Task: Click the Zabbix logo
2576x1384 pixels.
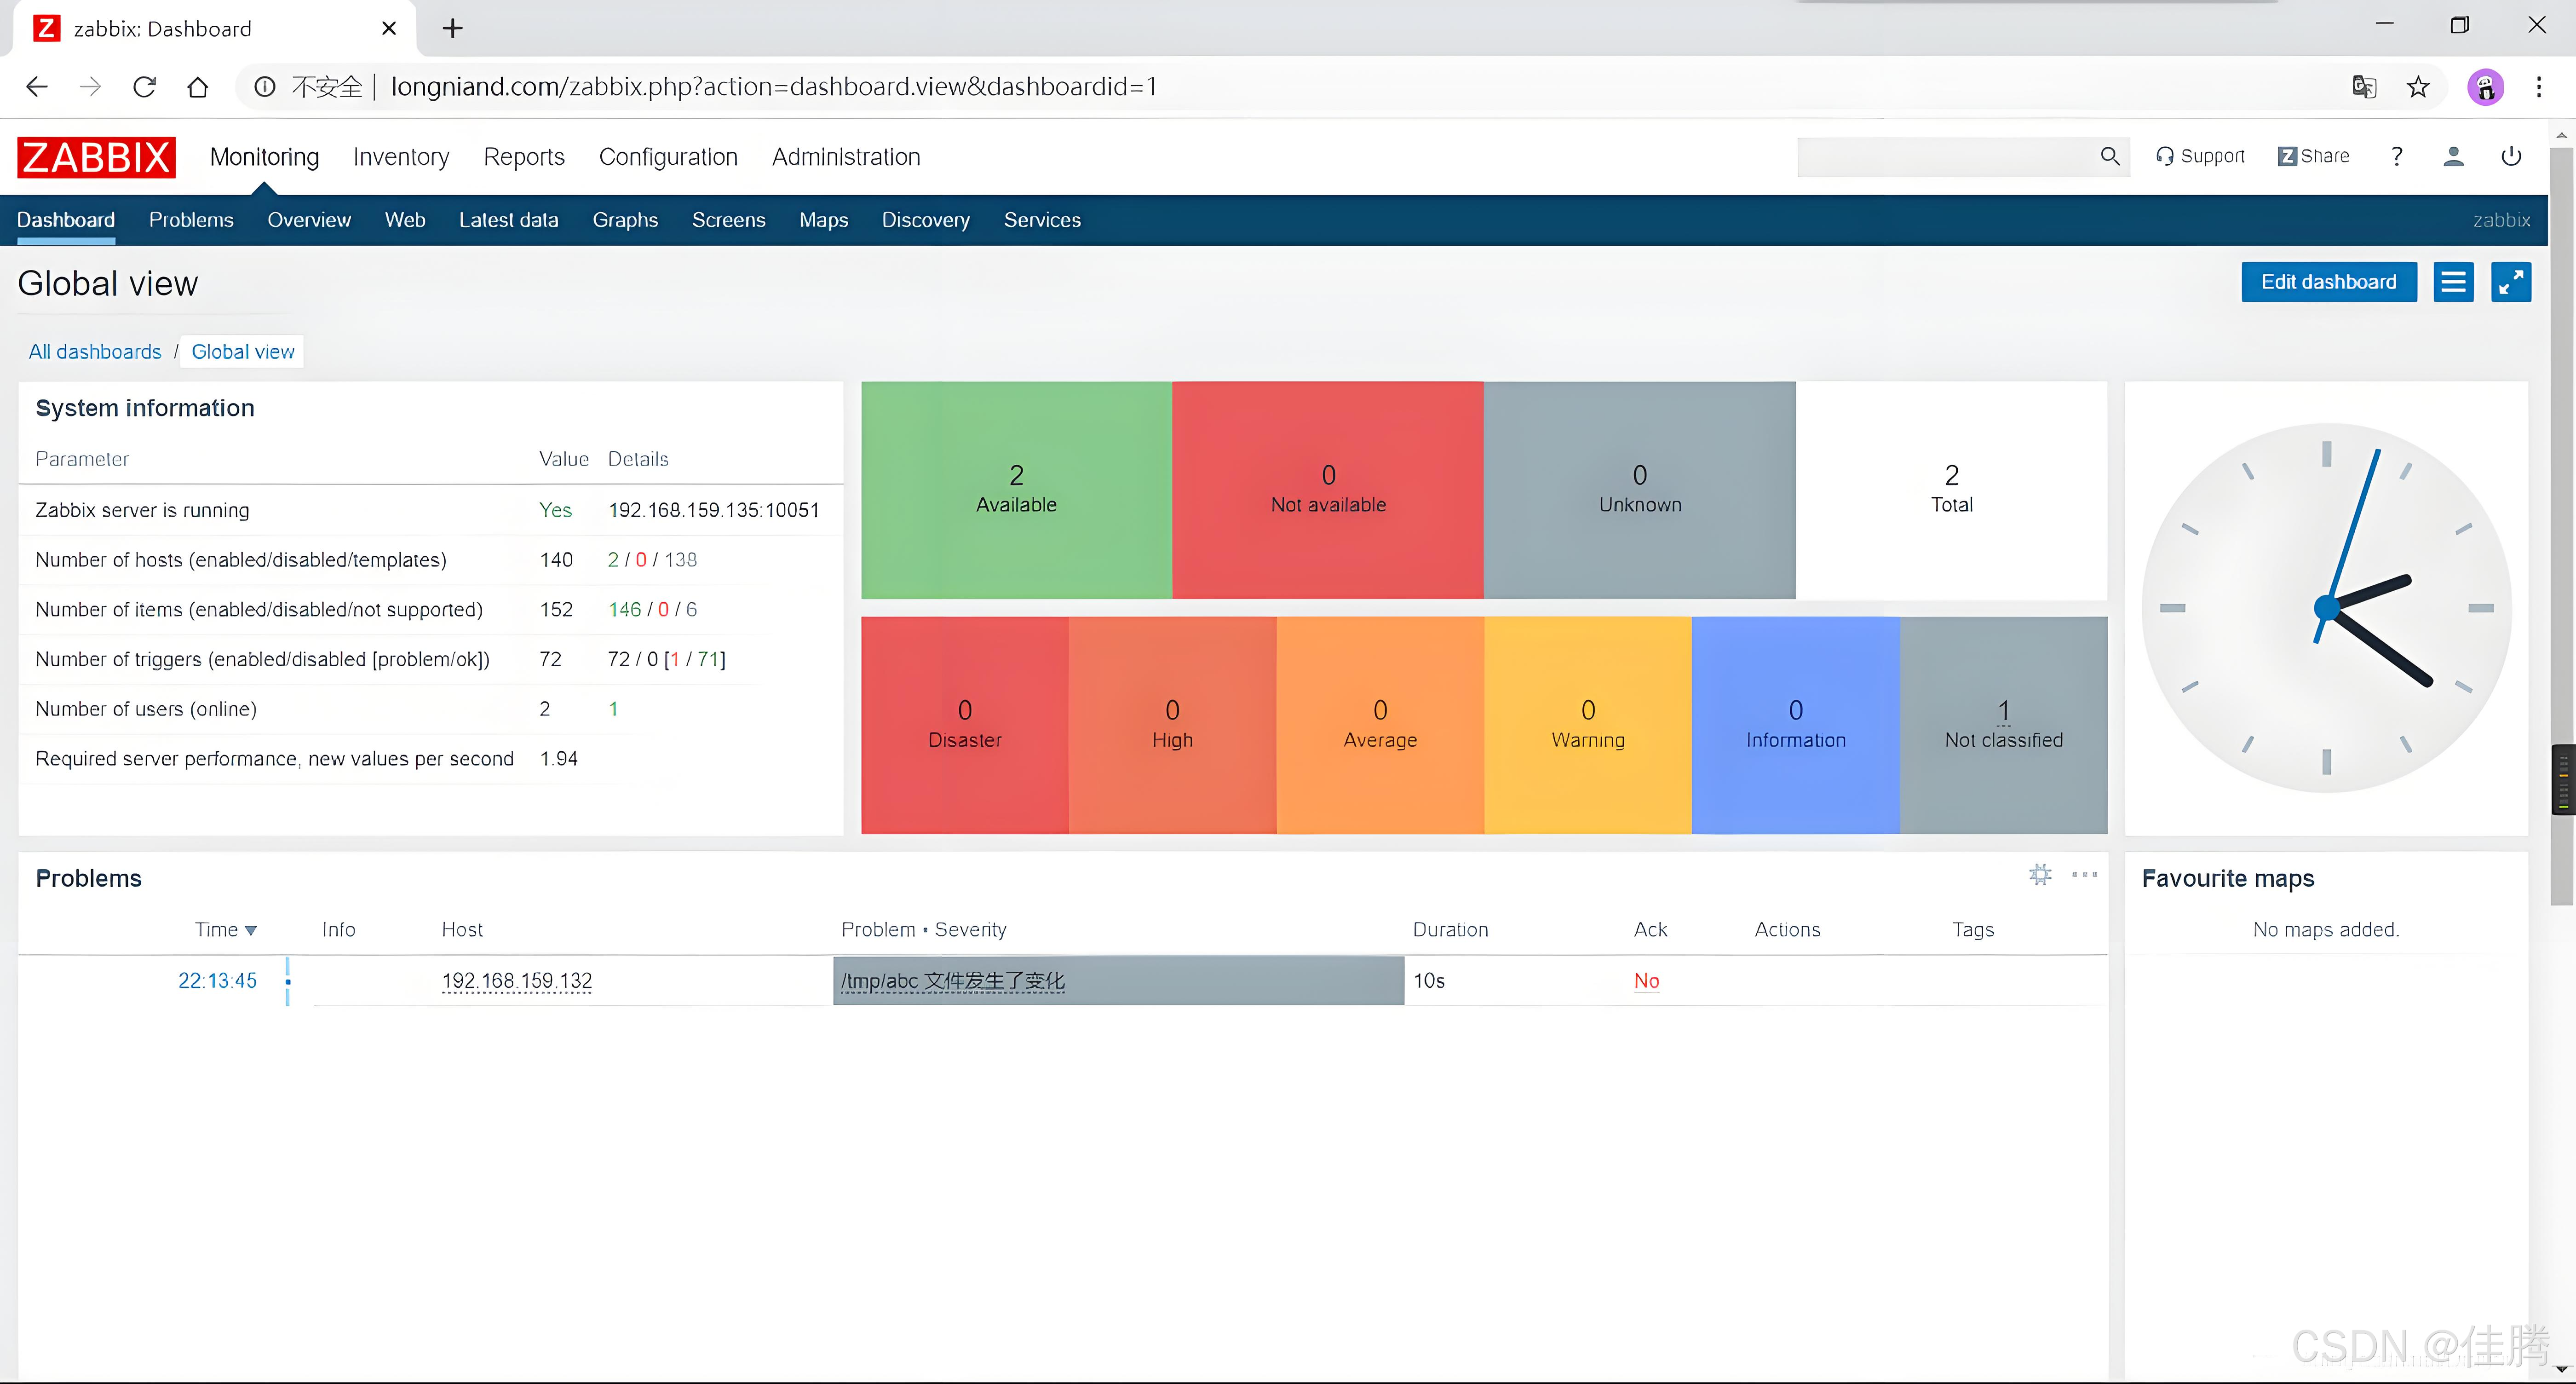Action: coord(96,157)
